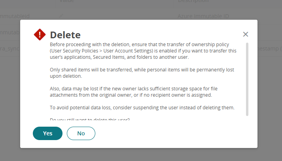282x161 pixels.
Task: Click the pencil edit icon beside immutableid
Action: (x=61, y=16)
